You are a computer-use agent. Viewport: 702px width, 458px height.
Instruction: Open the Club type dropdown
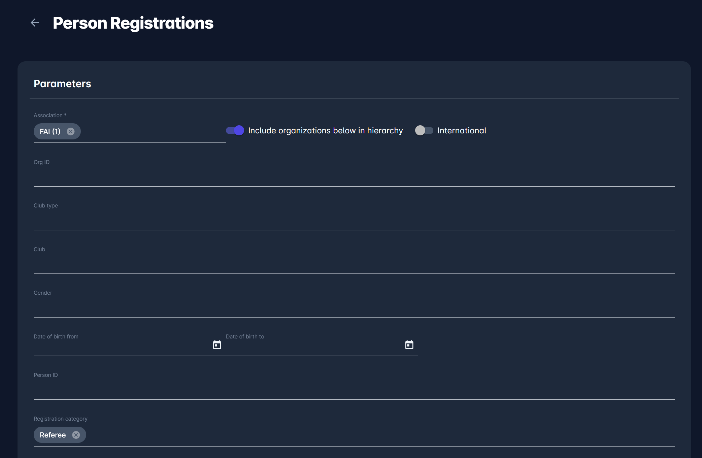click(354, 221)
